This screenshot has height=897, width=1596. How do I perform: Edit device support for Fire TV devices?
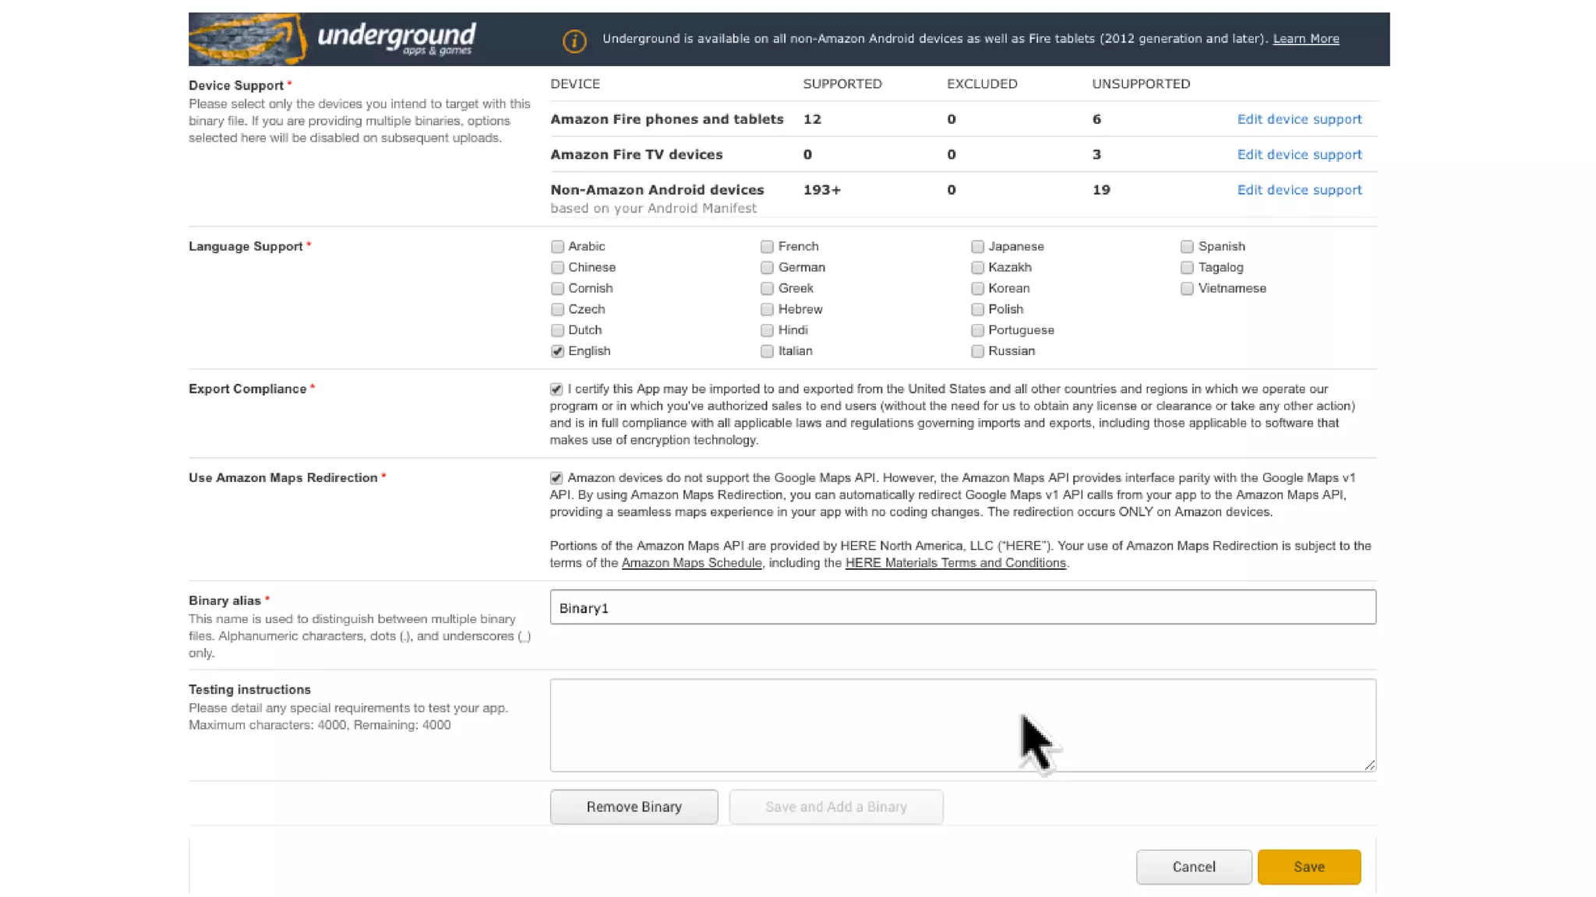[x=1299, y=154]
